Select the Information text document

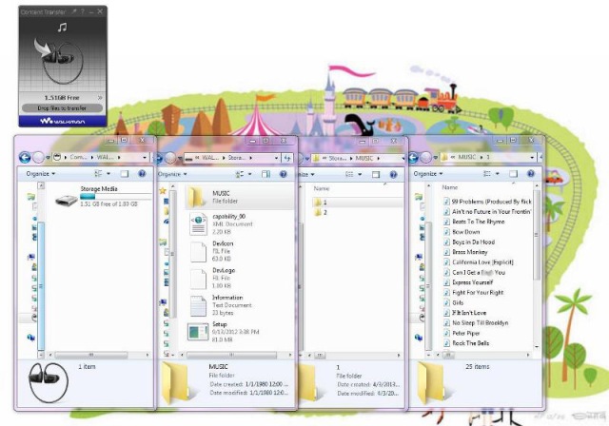pyautogui.click(x=220, y=305)
